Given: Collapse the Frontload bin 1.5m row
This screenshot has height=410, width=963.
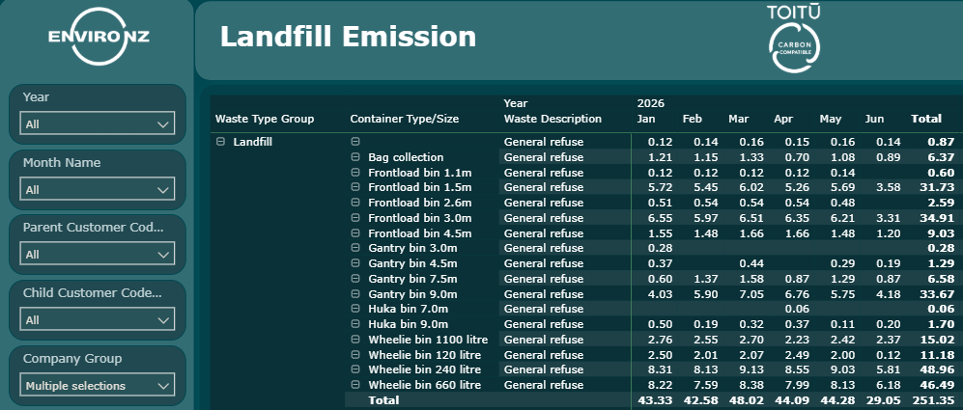Looking at the screenshot, I should pos(354,187).
